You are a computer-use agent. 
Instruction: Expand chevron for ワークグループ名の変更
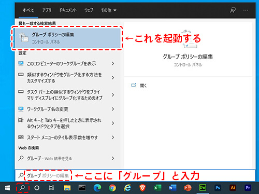click(113, 109)
